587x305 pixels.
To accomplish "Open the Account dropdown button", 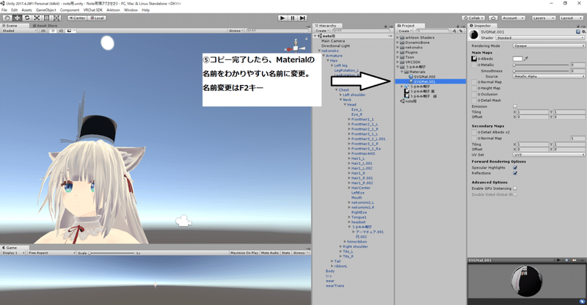I will tap(513, 18).
